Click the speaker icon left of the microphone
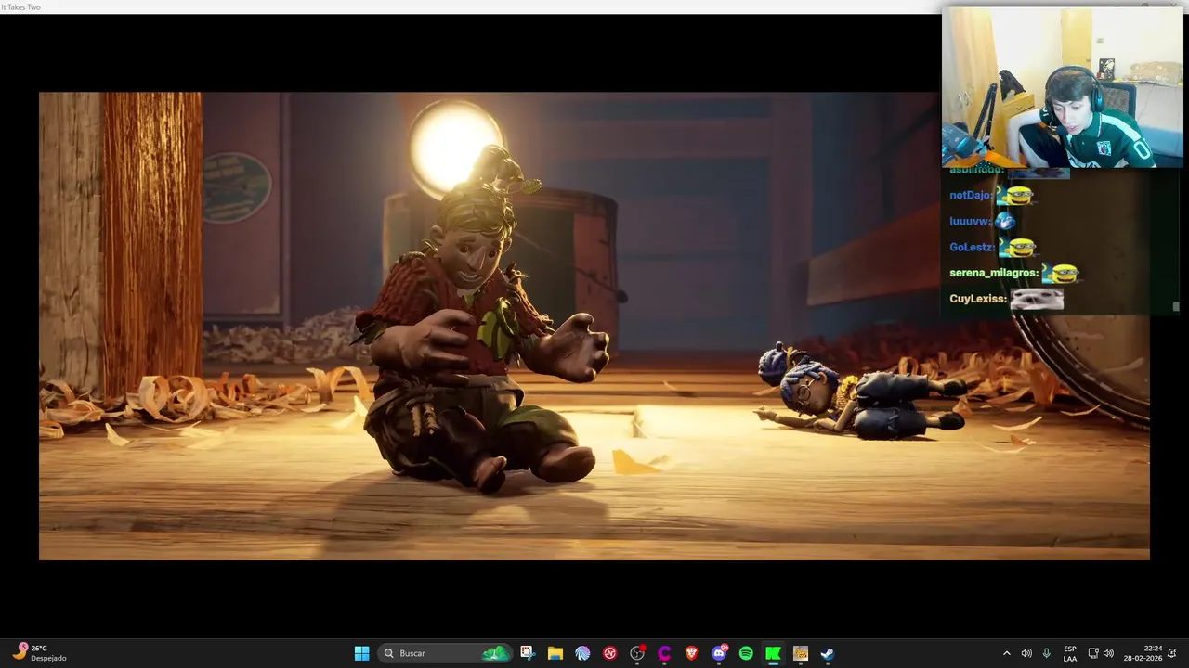Image resolution: width=1189 pixels, height=668 pixels. pyautogui.click(x=1026, y=653)
